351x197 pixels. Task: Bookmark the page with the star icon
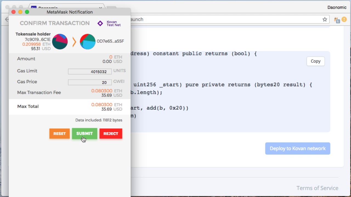(x=325, y=19)
